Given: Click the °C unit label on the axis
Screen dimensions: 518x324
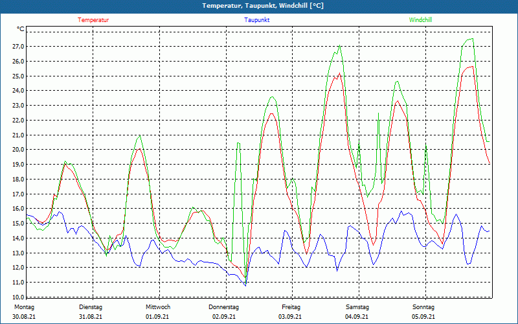Looking at the screenshot, I should (21, 29).
